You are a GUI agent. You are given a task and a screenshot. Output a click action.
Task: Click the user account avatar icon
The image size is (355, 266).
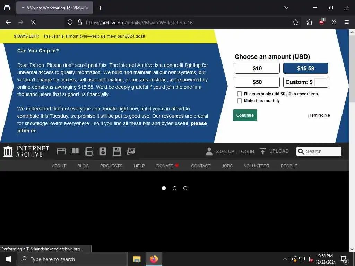(209, 151)
